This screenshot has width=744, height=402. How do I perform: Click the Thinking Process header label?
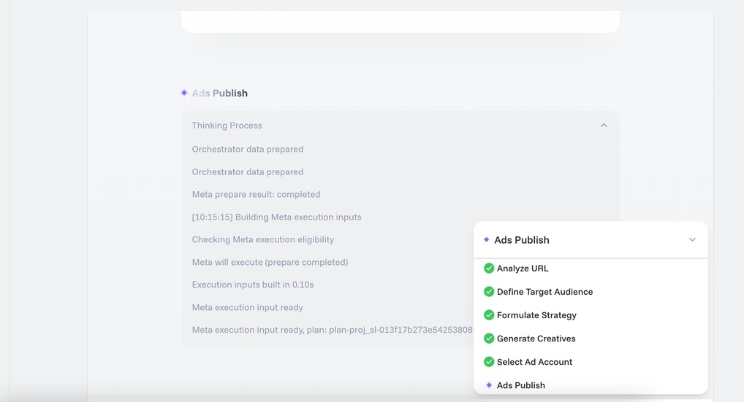pyautogui.click(x=227, y=125)
